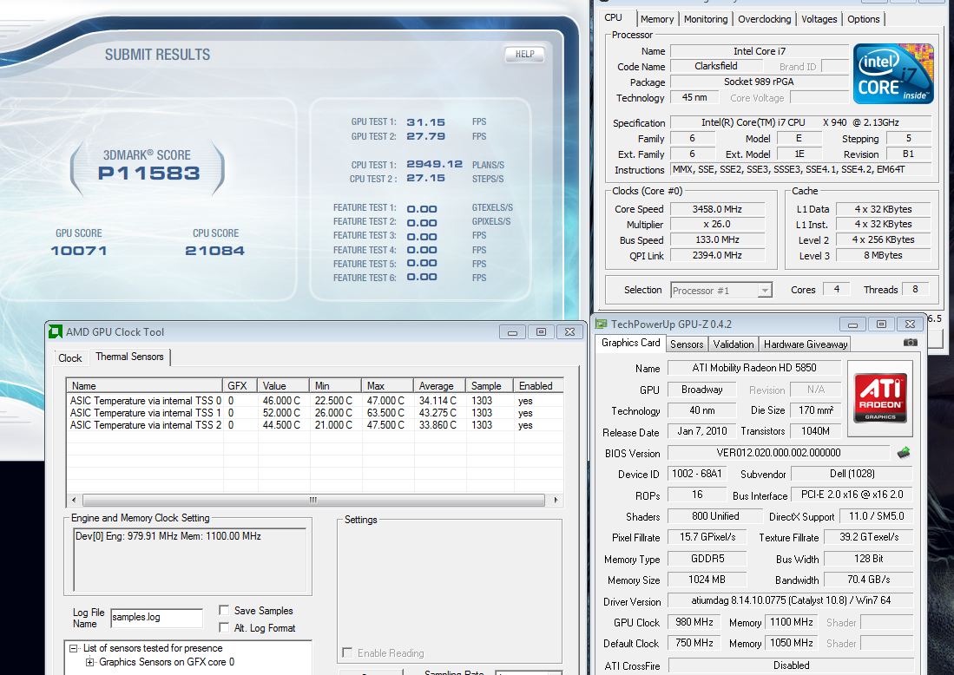954x675 pixels.
Task: Take a GPU-Z screenshot with the camera icon
Action: tap(911, 343)
